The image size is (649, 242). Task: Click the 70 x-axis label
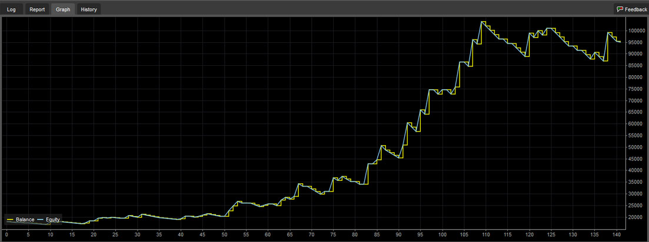tap(312, 234)
